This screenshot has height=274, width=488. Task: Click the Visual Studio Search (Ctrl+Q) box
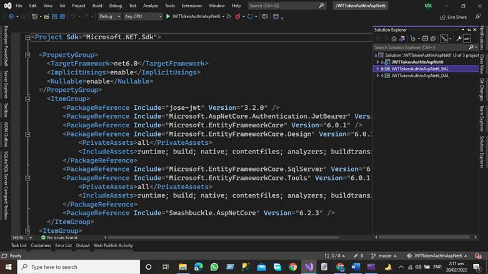(x=287, y=6)
